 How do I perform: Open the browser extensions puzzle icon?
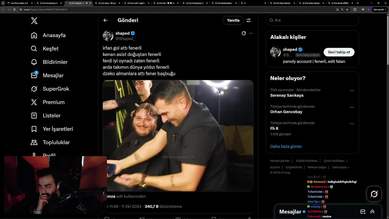(355, 9)
